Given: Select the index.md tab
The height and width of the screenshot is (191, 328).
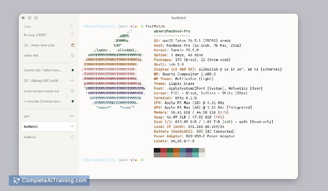Looking at the screenshot, I should pos(49,55).
